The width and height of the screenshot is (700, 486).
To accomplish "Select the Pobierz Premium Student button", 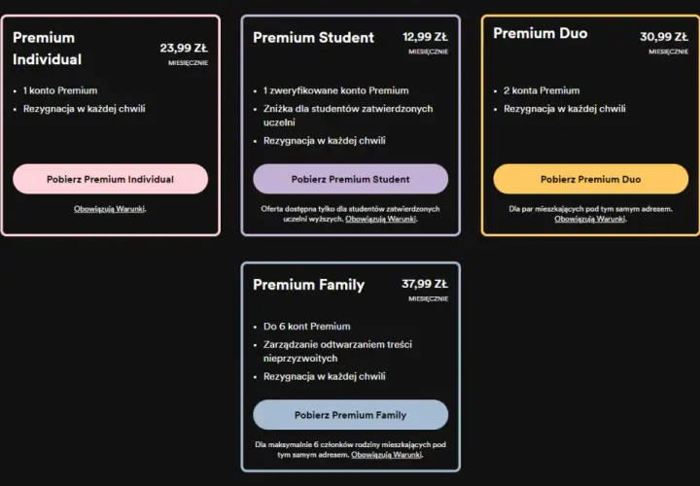I will pyautogui.click(x=350, y=179).
